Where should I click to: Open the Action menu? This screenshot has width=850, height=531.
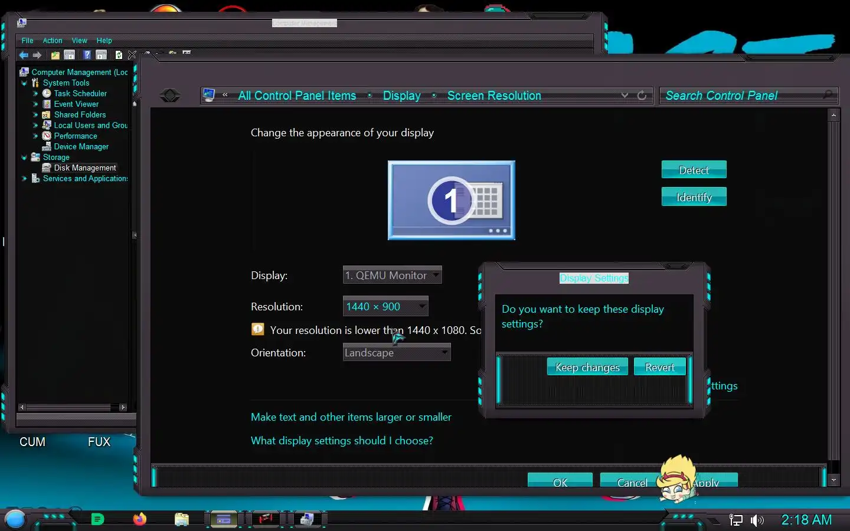(x=53, y=41)
